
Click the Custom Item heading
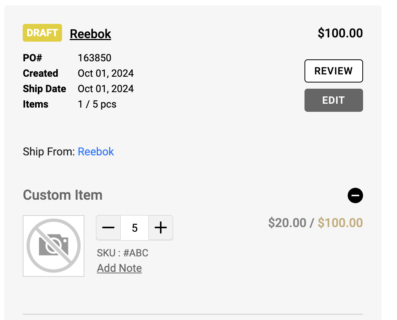(x=63, y=195)
